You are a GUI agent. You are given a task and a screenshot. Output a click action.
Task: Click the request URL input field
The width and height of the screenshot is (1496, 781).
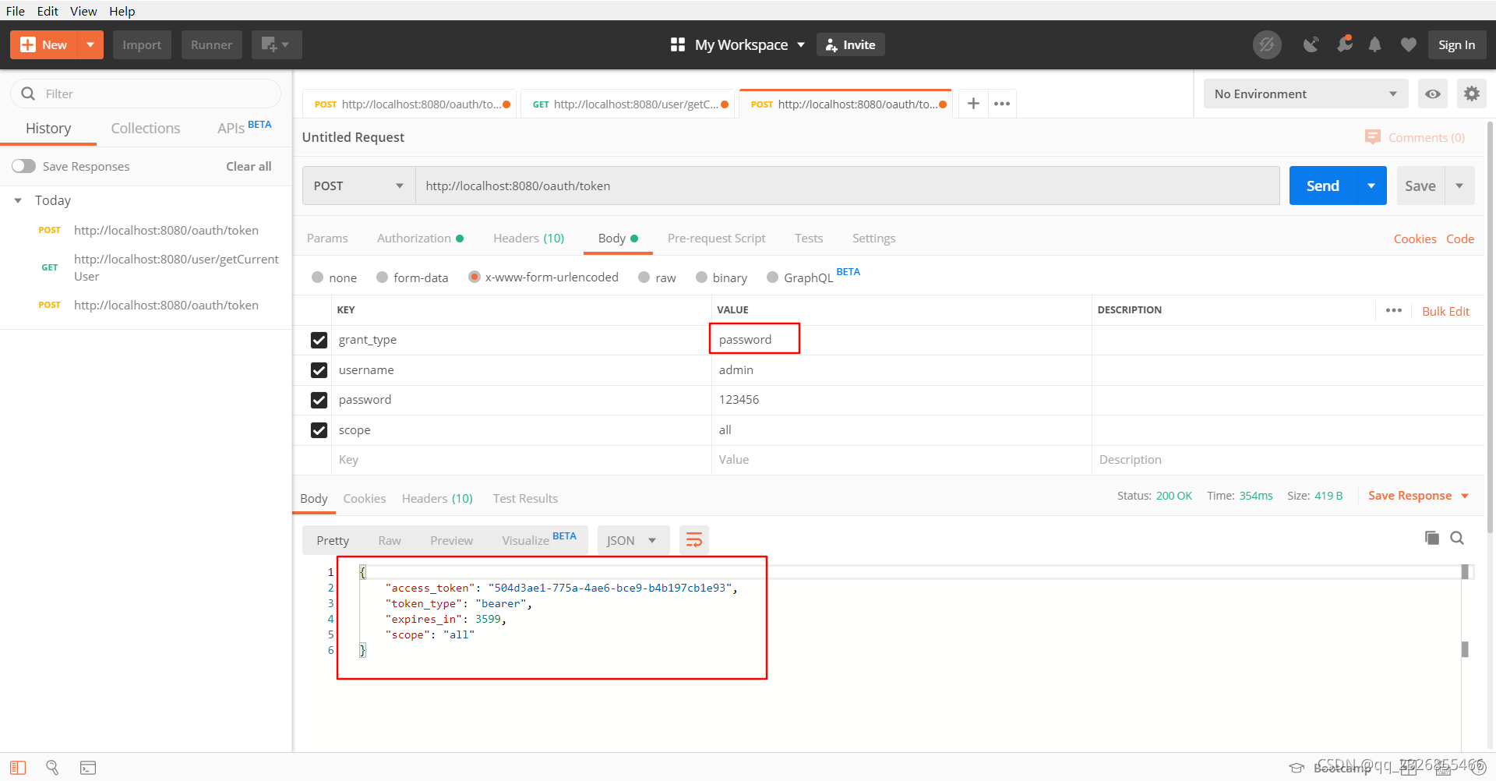[848, 186]
